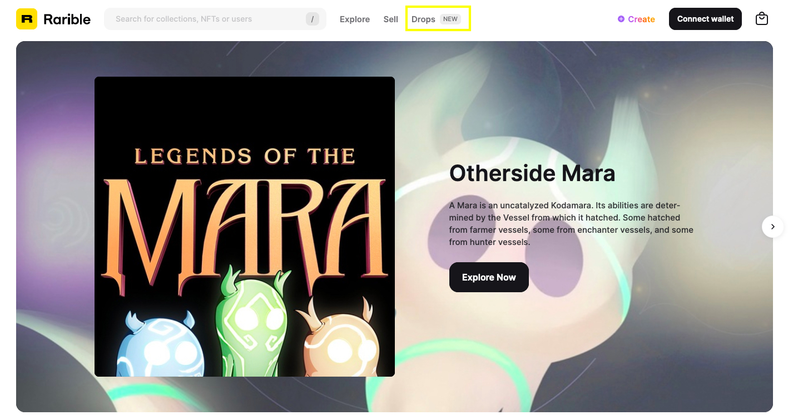The image size is (788, 420).
Task: Click the slash shortcut badge in search
Action: pyautogui.click(x=313, y=19)
